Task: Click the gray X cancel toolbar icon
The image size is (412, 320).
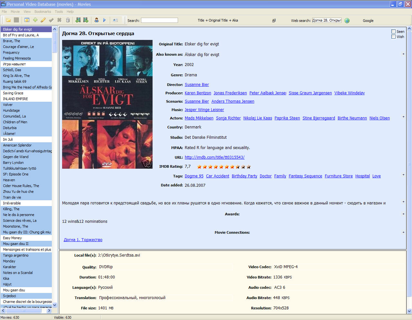Action: click(x=59, y=20)
